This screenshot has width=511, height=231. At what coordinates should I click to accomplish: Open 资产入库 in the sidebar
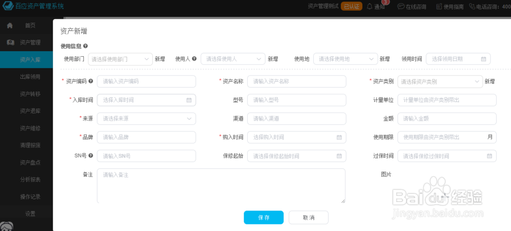pyautogui.click(x=30, y=60)
